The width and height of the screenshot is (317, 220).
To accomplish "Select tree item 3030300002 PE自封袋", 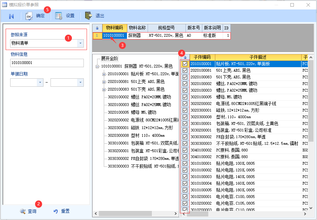I will (x=143, y=158).
